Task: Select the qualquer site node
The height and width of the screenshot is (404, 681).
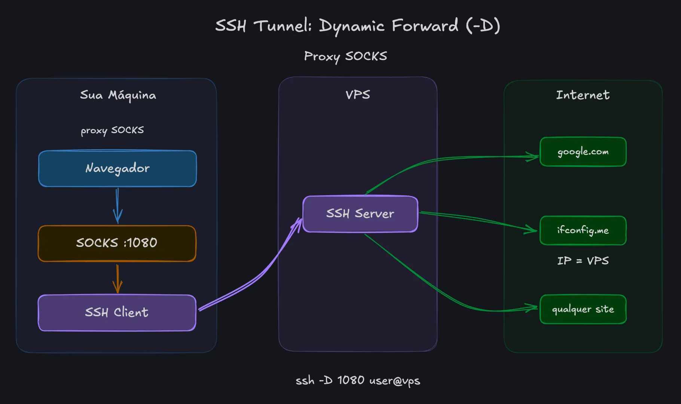Action: 583,309
